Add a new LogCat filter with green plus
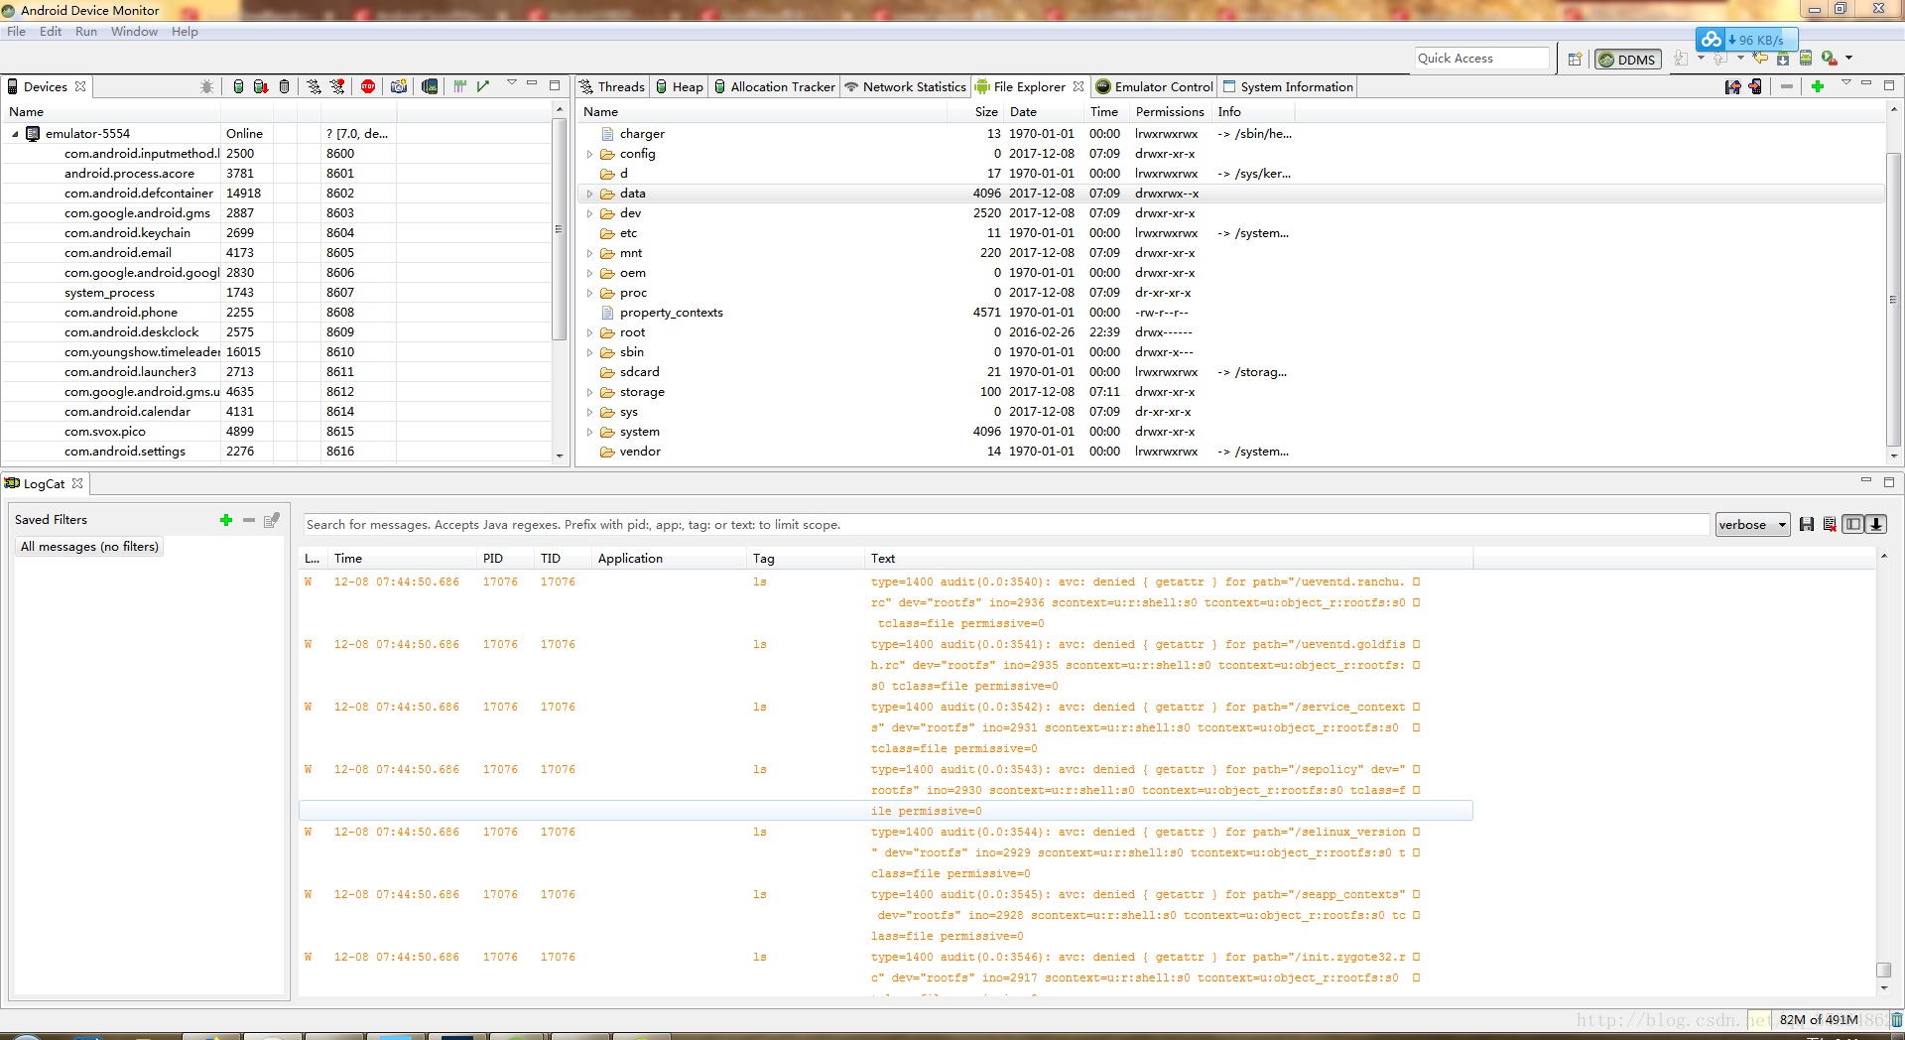The height and width of the screenshot is (1040, 1905). [226, 520]
